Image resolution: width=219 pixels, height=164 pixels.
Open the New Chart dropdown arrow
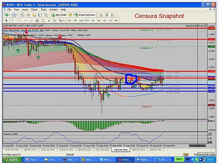pyautogui.click(x=9, y=15)
